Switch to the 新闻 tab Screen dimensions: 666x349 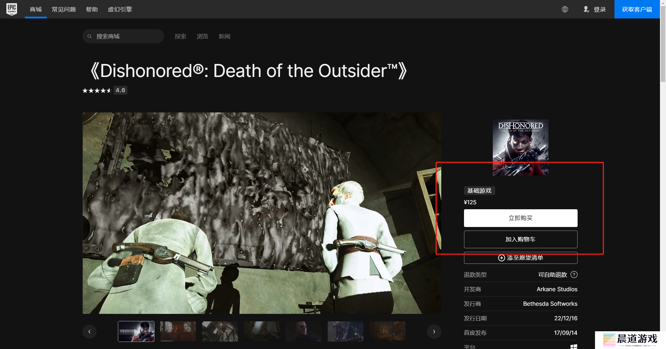[224, 37]
